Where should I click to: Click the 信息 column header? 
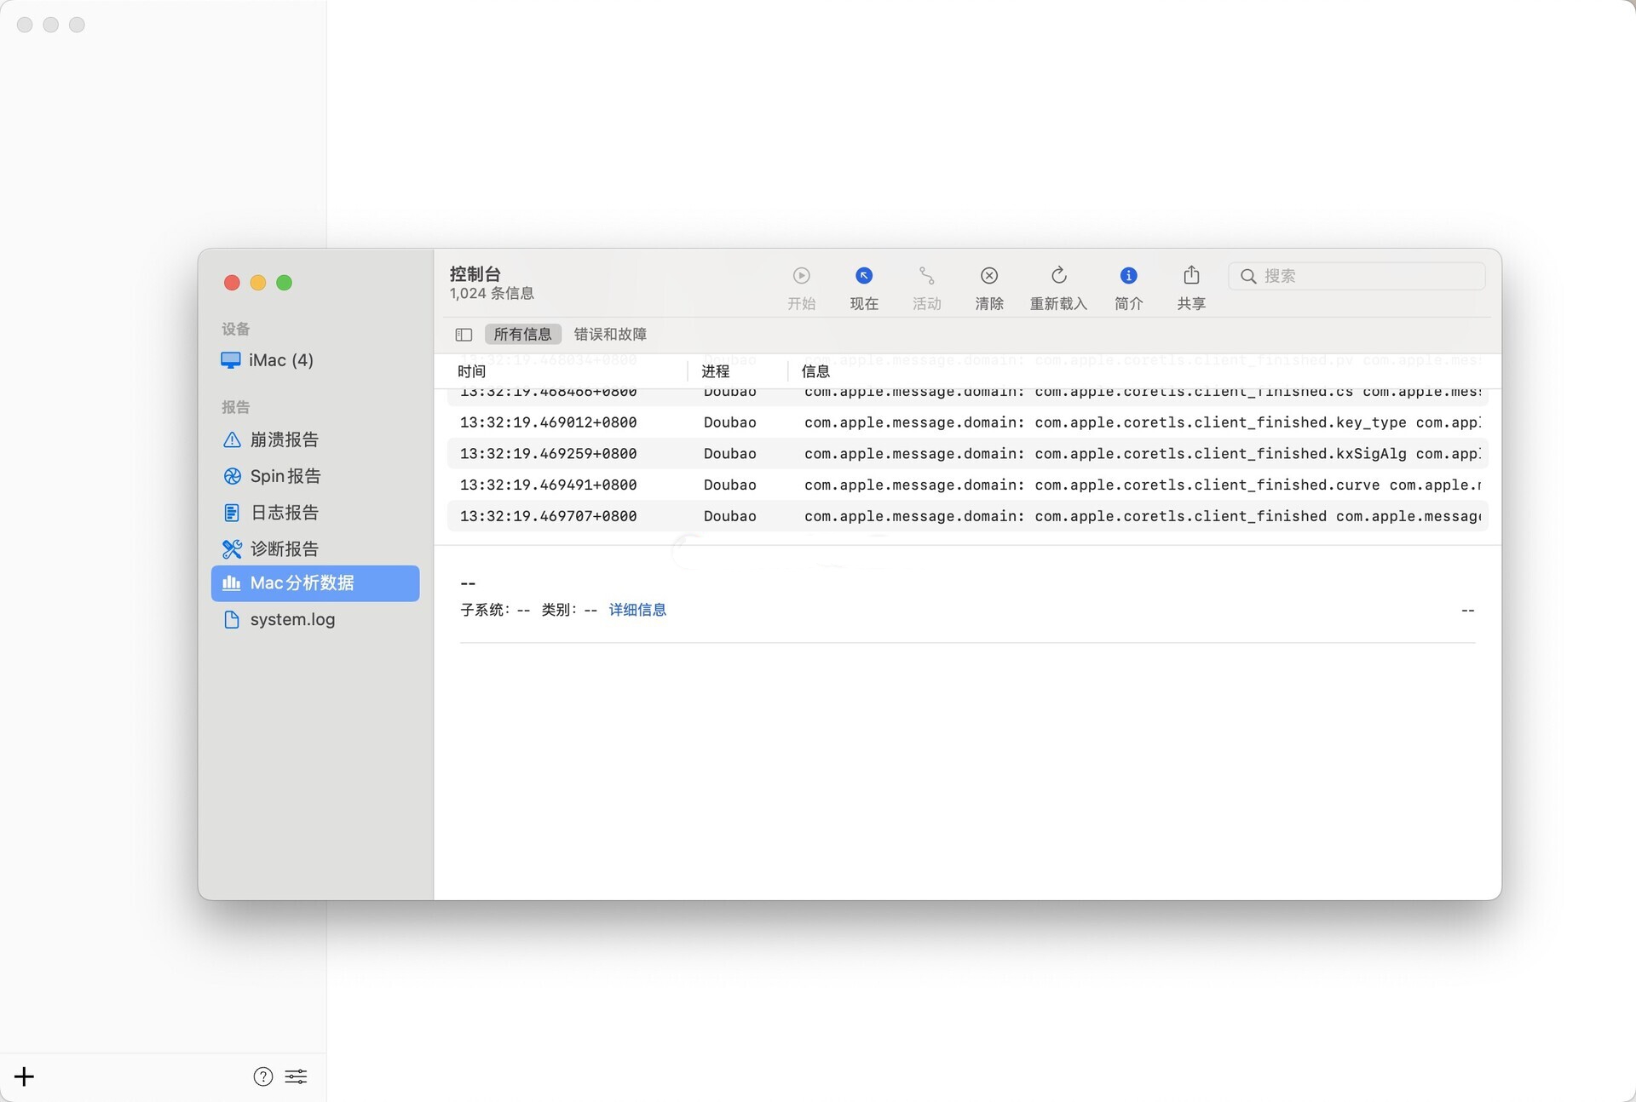815,371
